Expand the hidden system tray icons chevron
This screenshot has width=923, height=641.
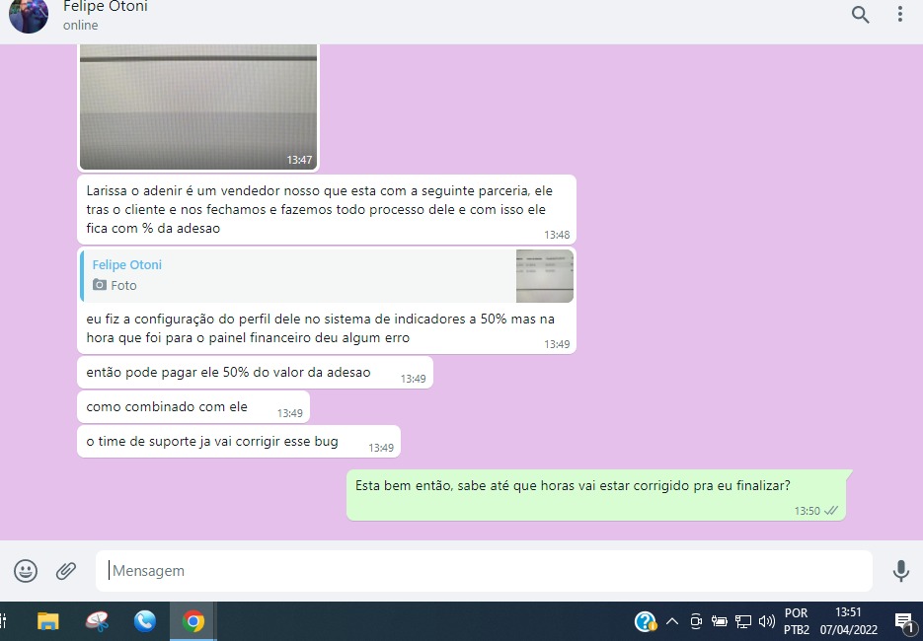tap(672, 621)
